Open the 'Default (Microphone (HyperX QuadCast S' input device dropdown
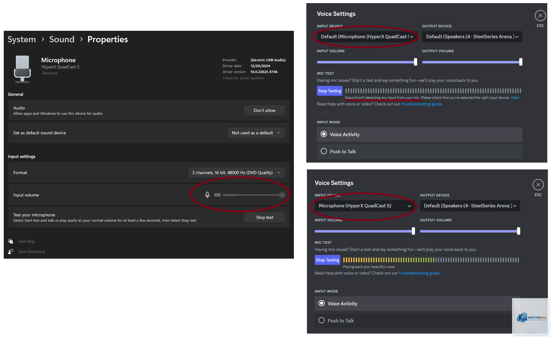Viewport: 551px width, 337px height. [x=367, y=37]
